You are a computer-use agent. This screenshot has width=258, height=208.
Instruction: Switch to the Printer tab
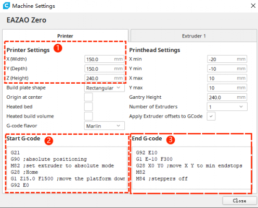65,36
